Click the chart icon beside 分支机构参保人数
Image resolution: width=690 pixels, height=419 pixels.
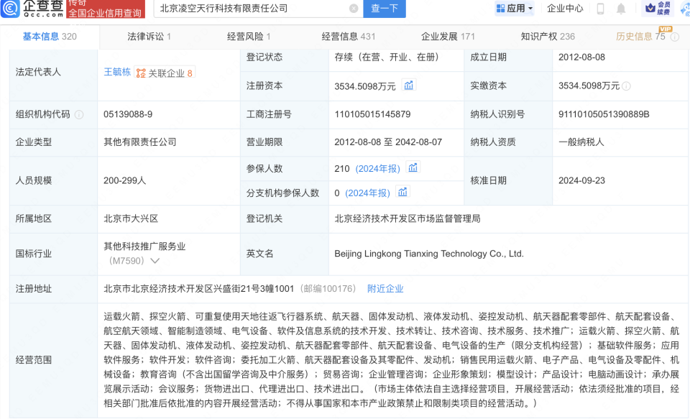coord(402,193)
